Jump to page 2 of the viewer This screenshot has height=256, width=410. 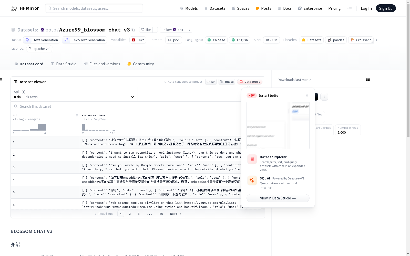click(130, 214)
